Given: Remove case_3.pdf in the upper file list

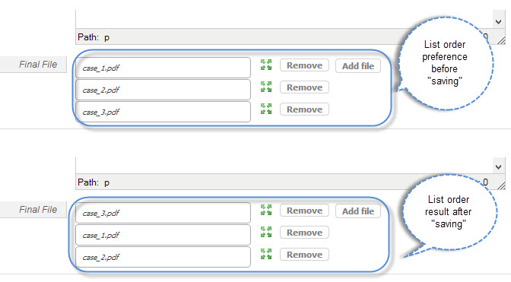Looking at the screenshot, I should (304, 109).
